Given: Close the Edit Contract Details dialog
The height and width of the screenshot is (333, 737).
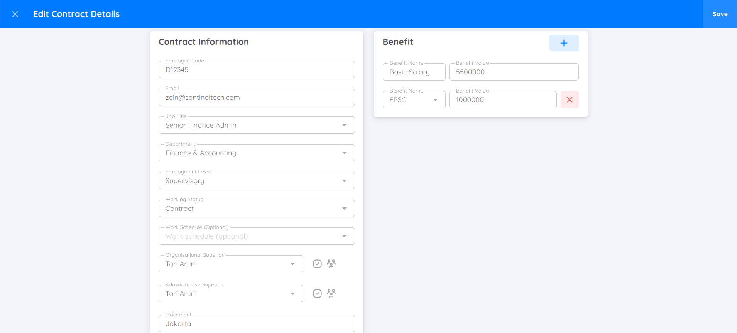Looking at the screenshot, I should [15, 14].
